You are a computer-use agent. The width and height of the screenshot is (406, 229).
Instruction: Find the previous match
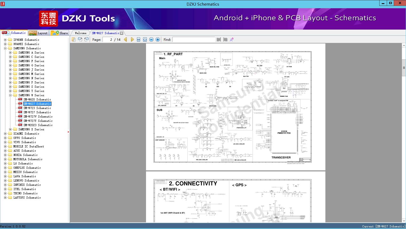click(x=219, y=39)
